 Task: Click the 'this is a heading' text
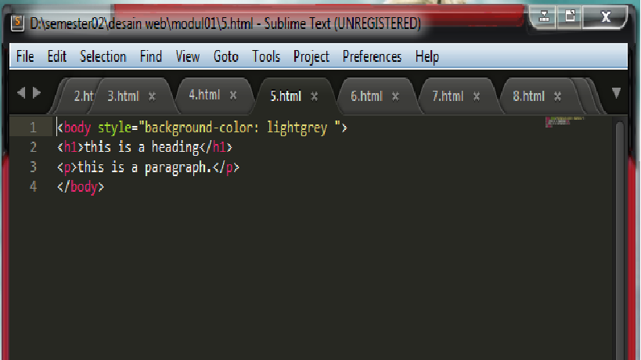pos(142,147)
